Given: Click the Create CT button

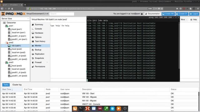Looking at the screenshot, I should (182, 14).
